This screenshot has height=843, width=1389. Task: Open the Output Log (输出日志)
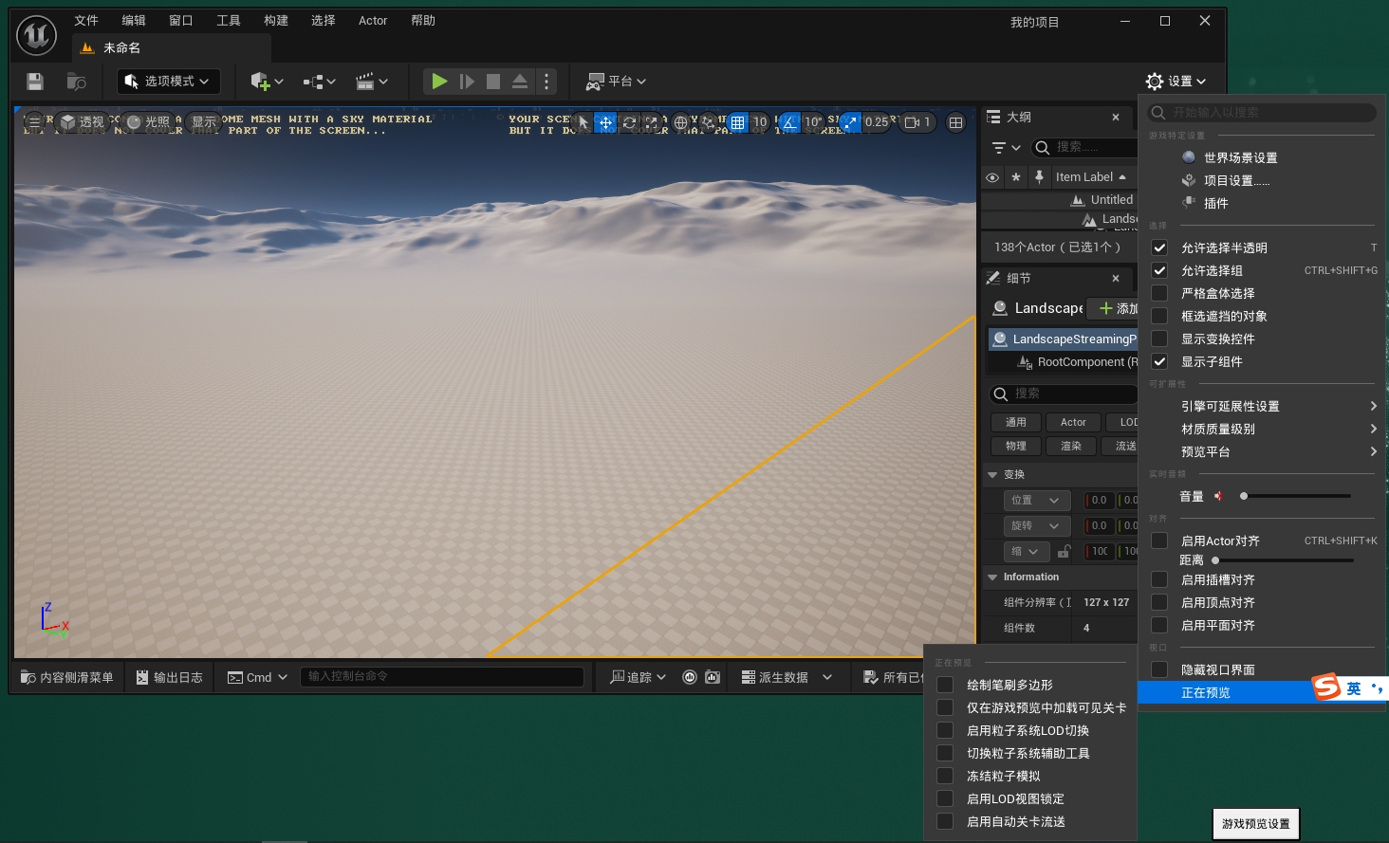[x=170, y=677]
